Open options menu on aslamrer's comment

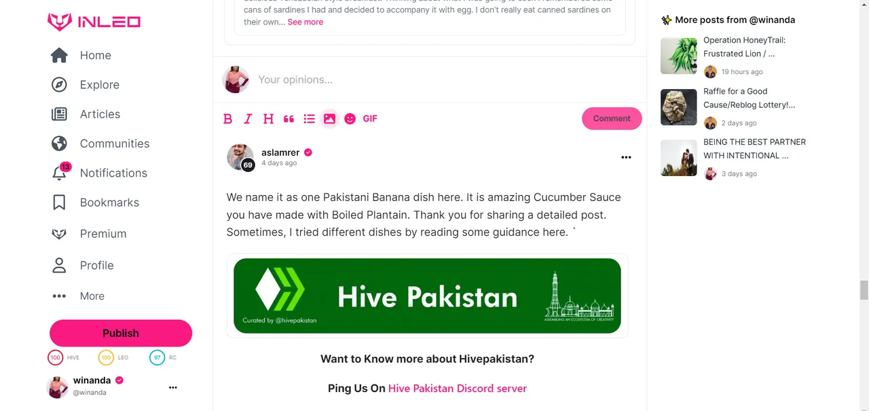tap(626, 158)
